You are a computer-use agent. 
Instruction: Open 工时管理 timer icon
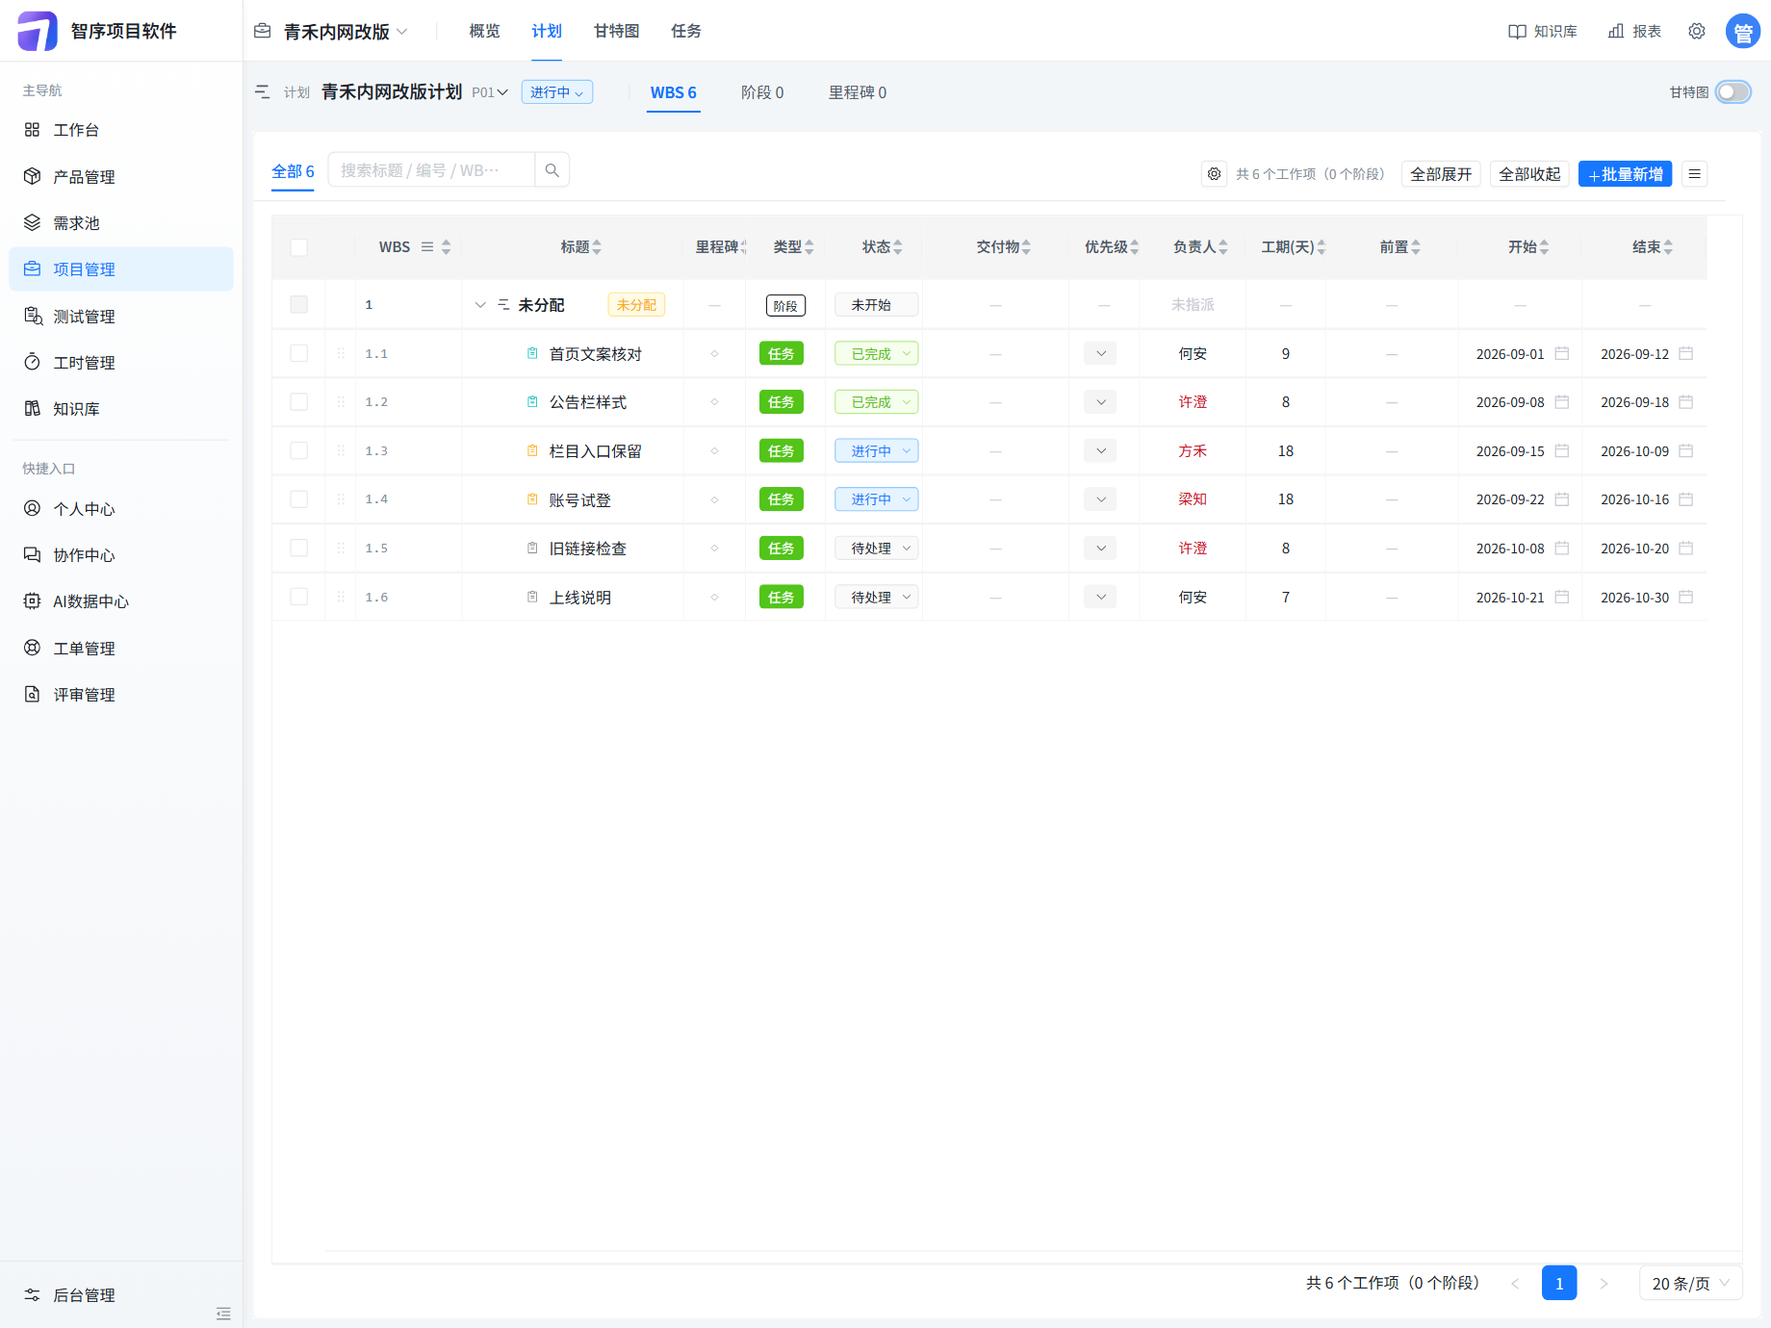(32, 362)
